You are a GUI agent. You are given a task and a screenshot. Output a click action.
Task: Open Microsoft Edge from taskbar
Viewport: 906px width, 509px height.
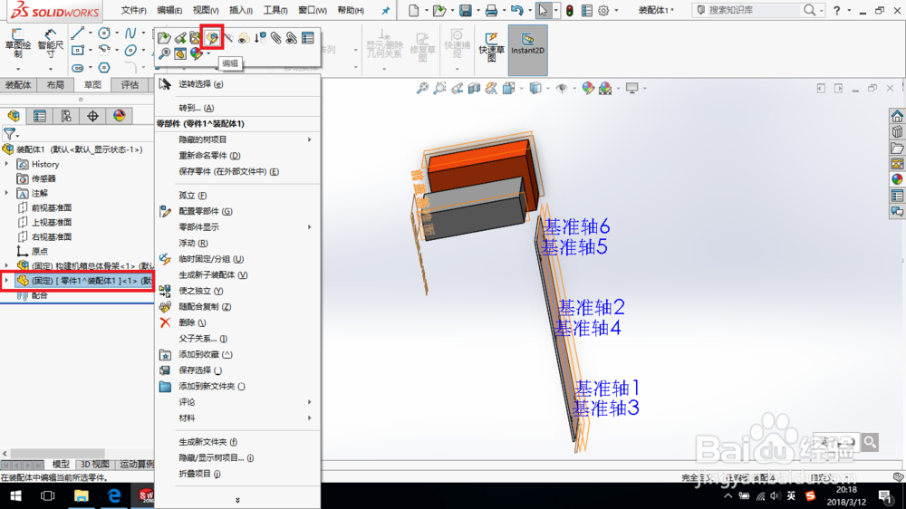click(x=114, y=495)
